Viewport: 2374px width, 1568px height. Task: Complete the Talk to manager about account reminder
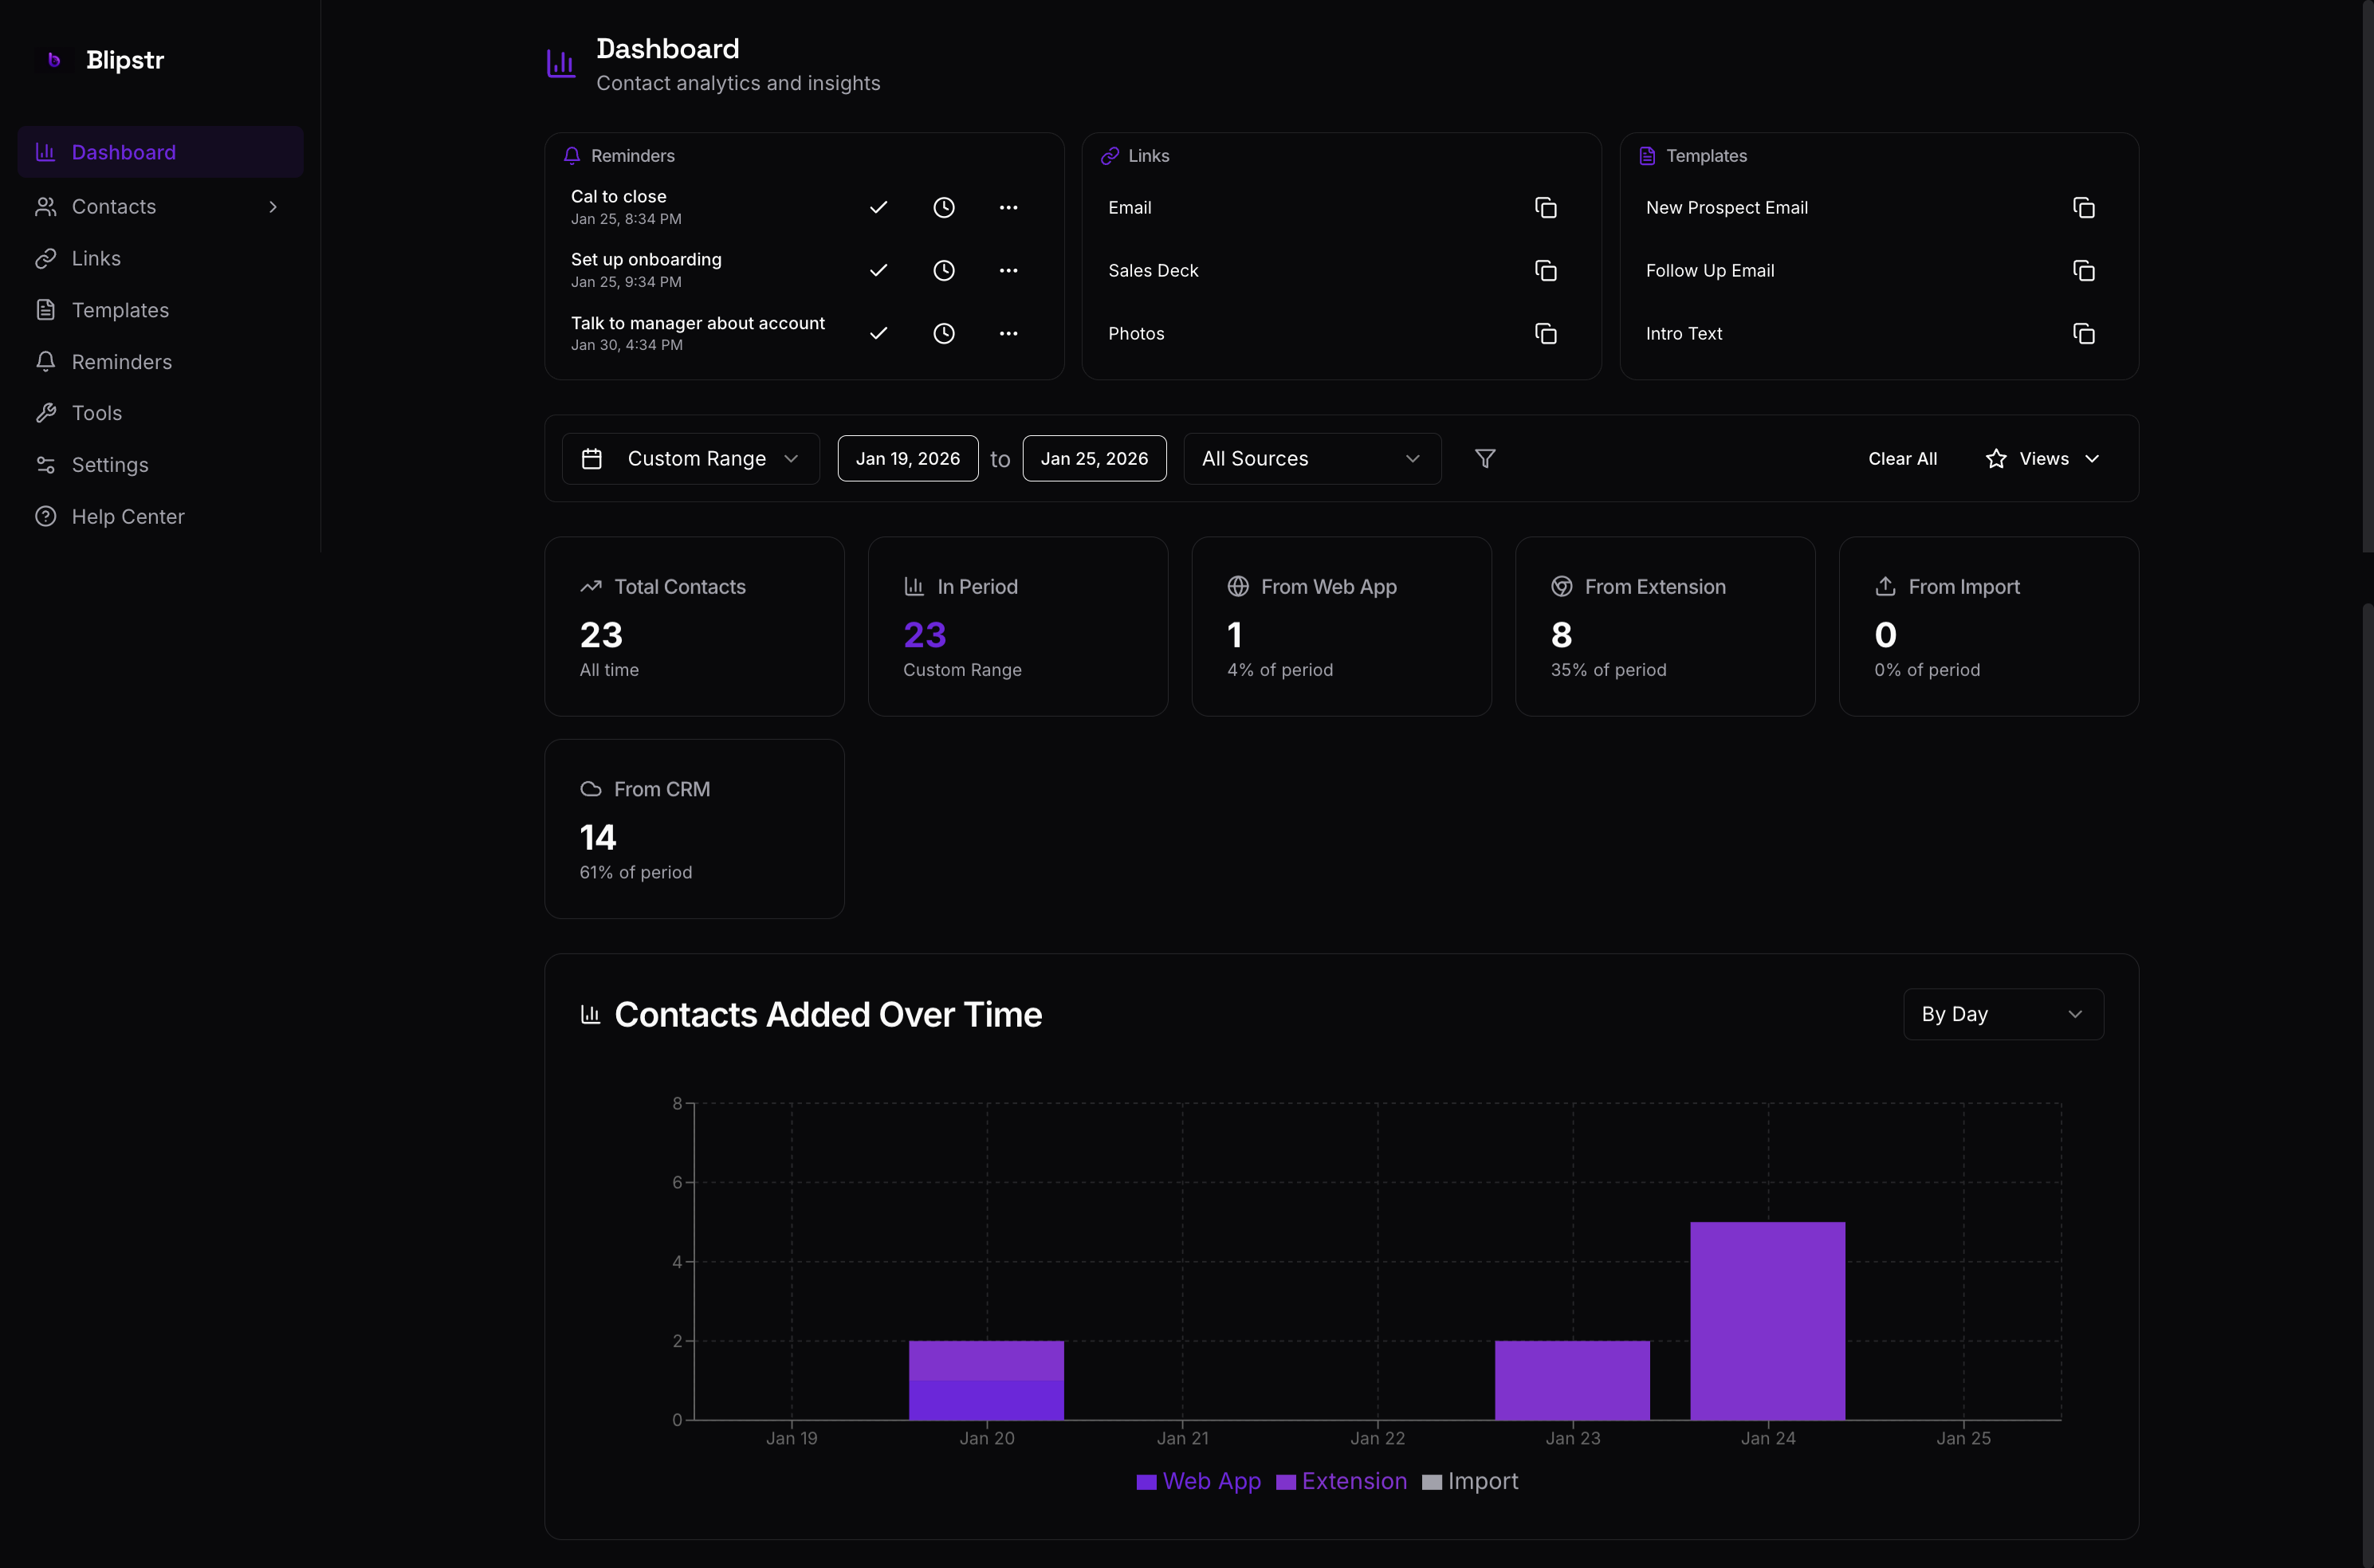pos(878,333)
